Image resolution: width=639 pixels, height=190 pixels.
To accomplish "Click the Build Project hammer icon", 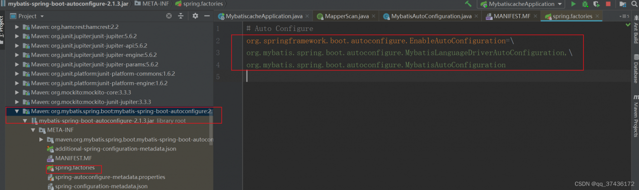I will click(468, 4).
